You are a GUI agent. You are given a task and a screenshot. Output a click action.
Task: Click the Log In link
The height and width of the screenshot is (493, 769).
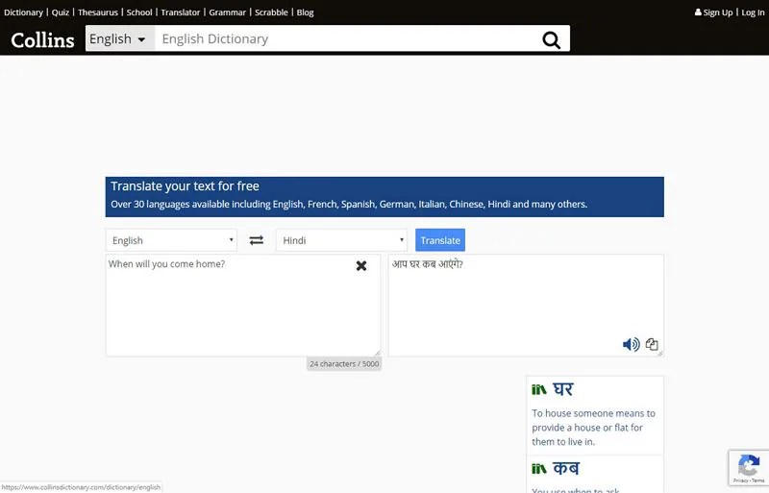tap(753, 12)
